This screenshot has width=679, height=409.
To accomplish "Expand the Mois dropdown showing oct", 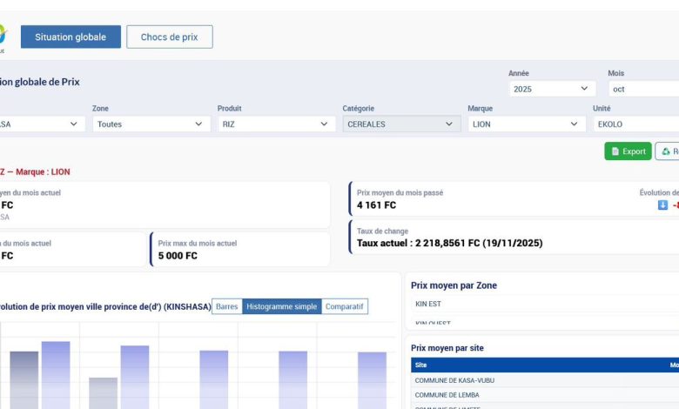I will (x=642, y=89).
